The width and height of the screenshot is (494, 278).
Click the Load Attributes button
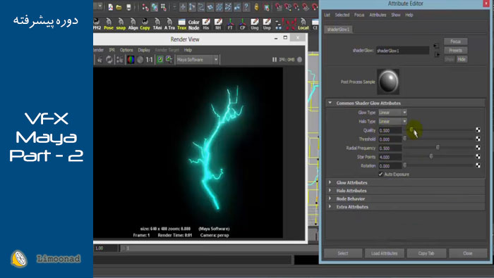click(x=385, y=253)
